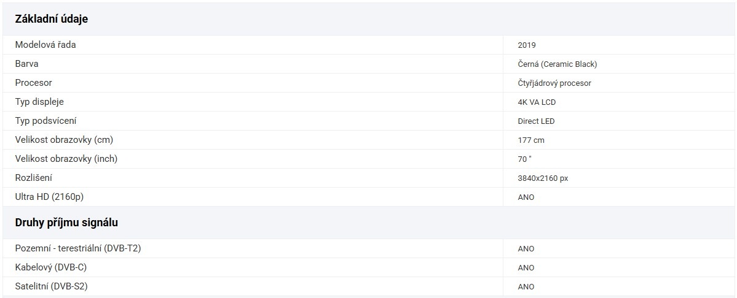Select the Typ podsvícení label

[x=46, y=121]
